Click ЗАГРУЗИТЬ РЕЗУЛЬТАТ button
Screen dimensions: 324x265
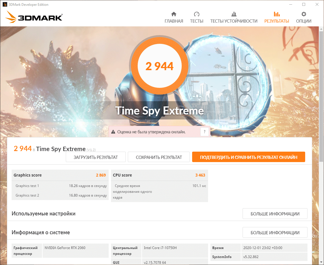pyautogui.click(x=96, y=157)
